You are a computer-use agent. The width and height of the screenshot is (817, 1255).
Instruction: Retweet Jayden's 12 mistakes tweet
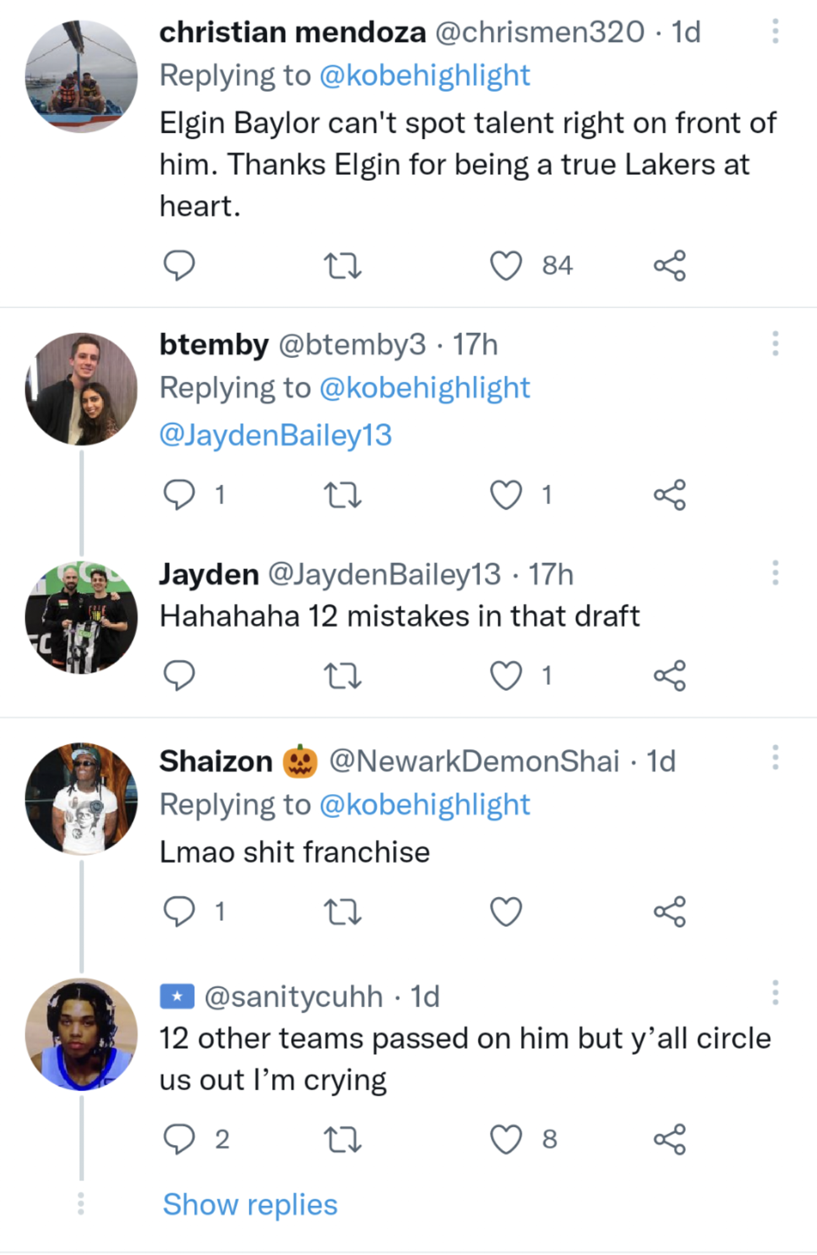(x=342, y=676)
